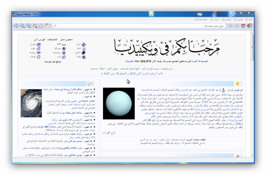Click the scrollbar up arrow
The width and height of the screenshot is (266, 175).
coord(252,32)
